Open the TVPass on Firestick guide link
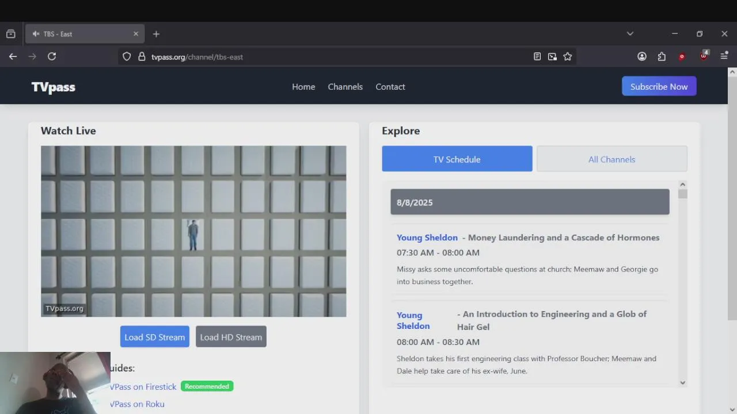 (x=143, y=387)
